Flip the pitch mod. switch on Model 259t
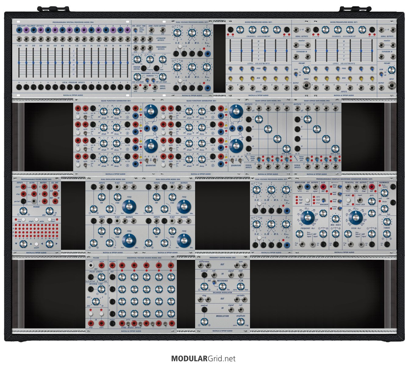407x365 pixels. [x=340, y=201]
